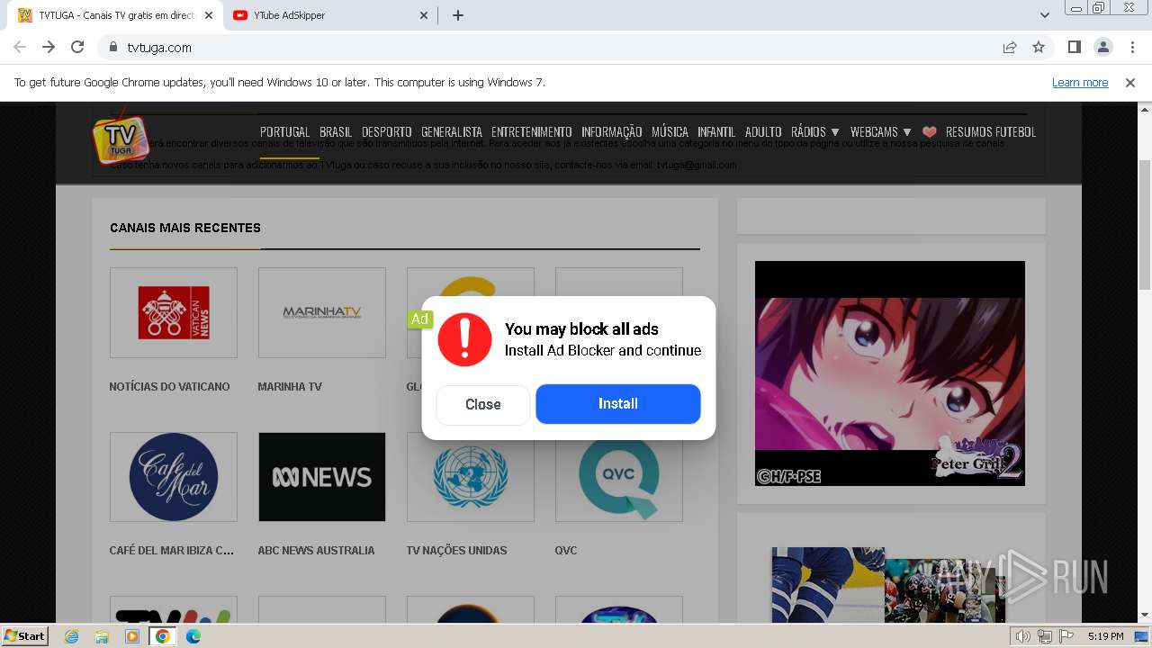Click the Install button in the ad popup
This screenshot has height=648, width=1152.
pos(618,404)
